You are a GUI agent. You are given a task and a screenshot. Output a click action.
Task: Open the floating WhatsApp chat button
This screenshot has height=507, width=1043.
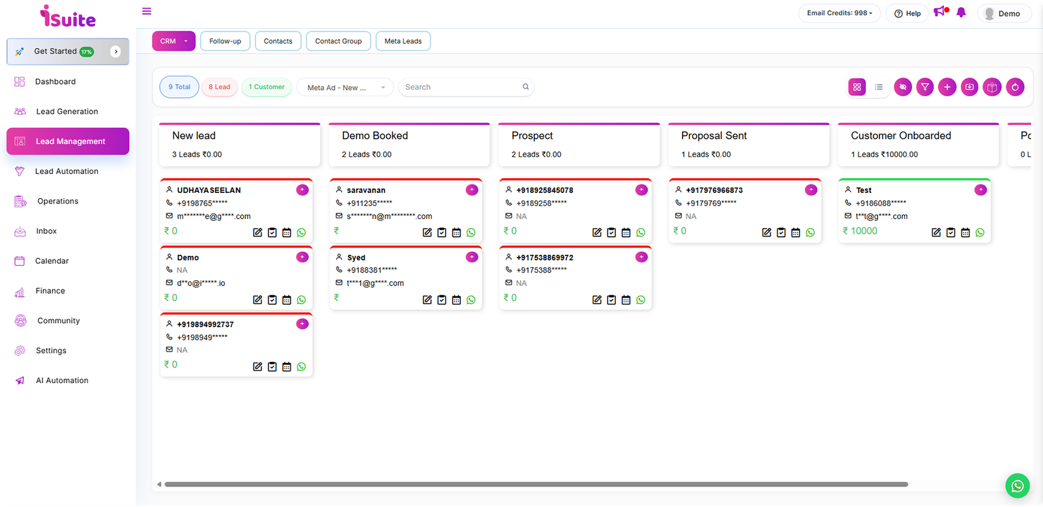[1017, 485]
